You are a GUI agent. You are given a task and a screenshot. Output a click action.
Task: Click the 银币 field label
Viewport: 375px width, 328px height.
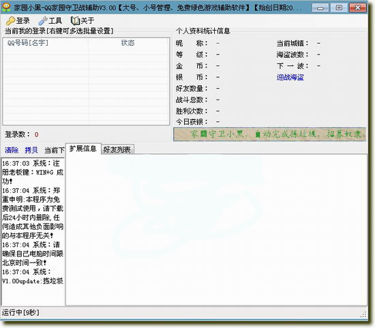point(192,77)
